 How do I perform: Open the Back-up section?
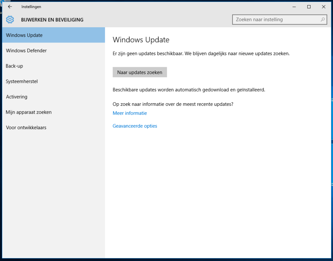tap(54, 66)
